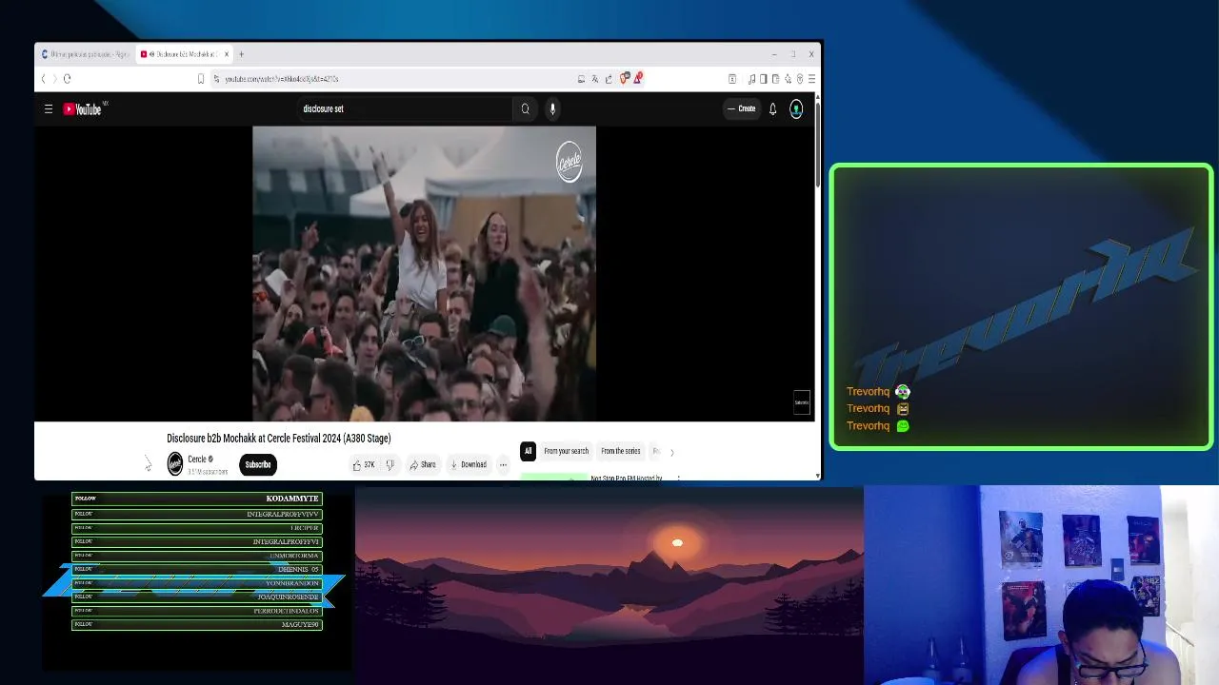Open the YouTube hamburger guide menu

(x=49, y=109)
